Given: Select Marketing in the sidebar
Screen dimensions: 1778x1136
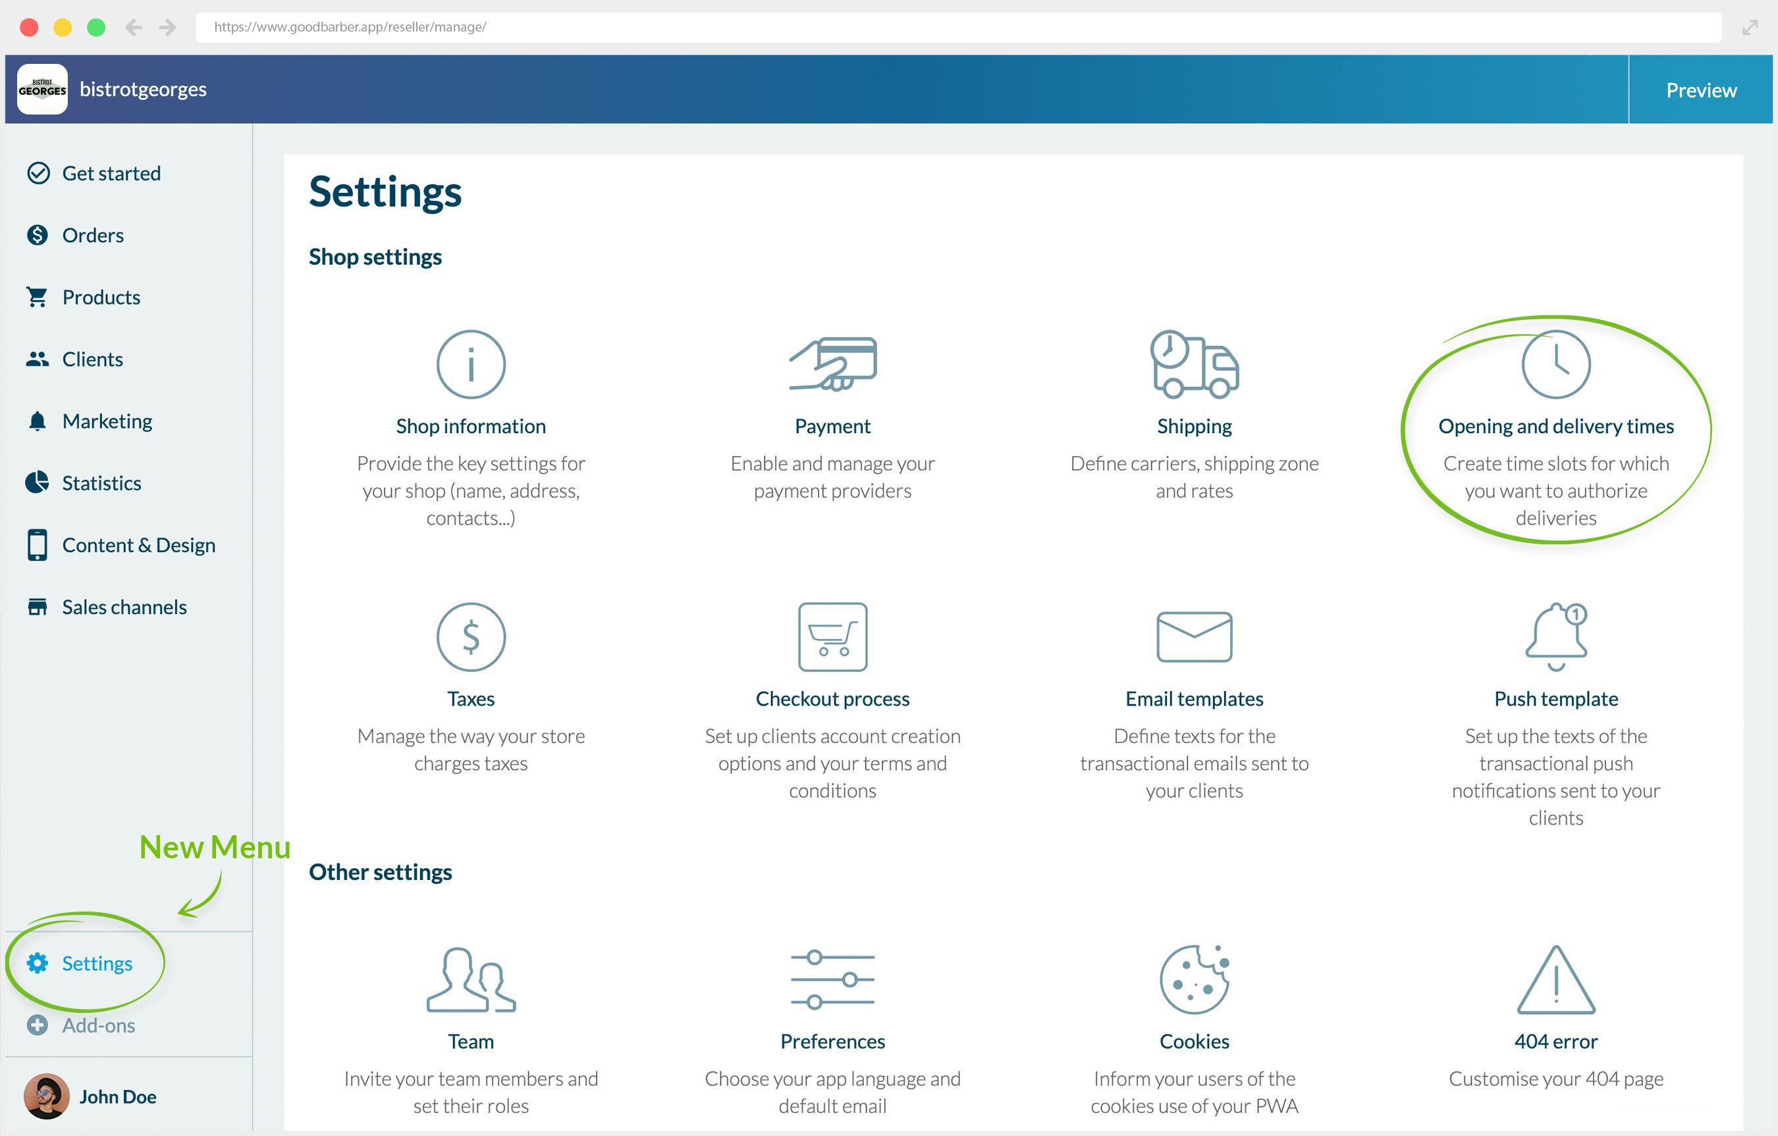Looking at the screenshot, I should [106, 421].
